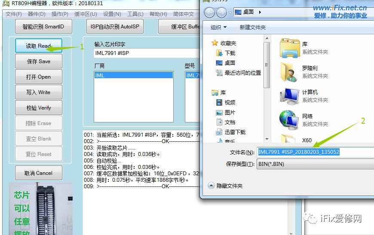Click the 缓冲区 Buffer button
The height and width of the screenshot is (235, 374).
179,27
